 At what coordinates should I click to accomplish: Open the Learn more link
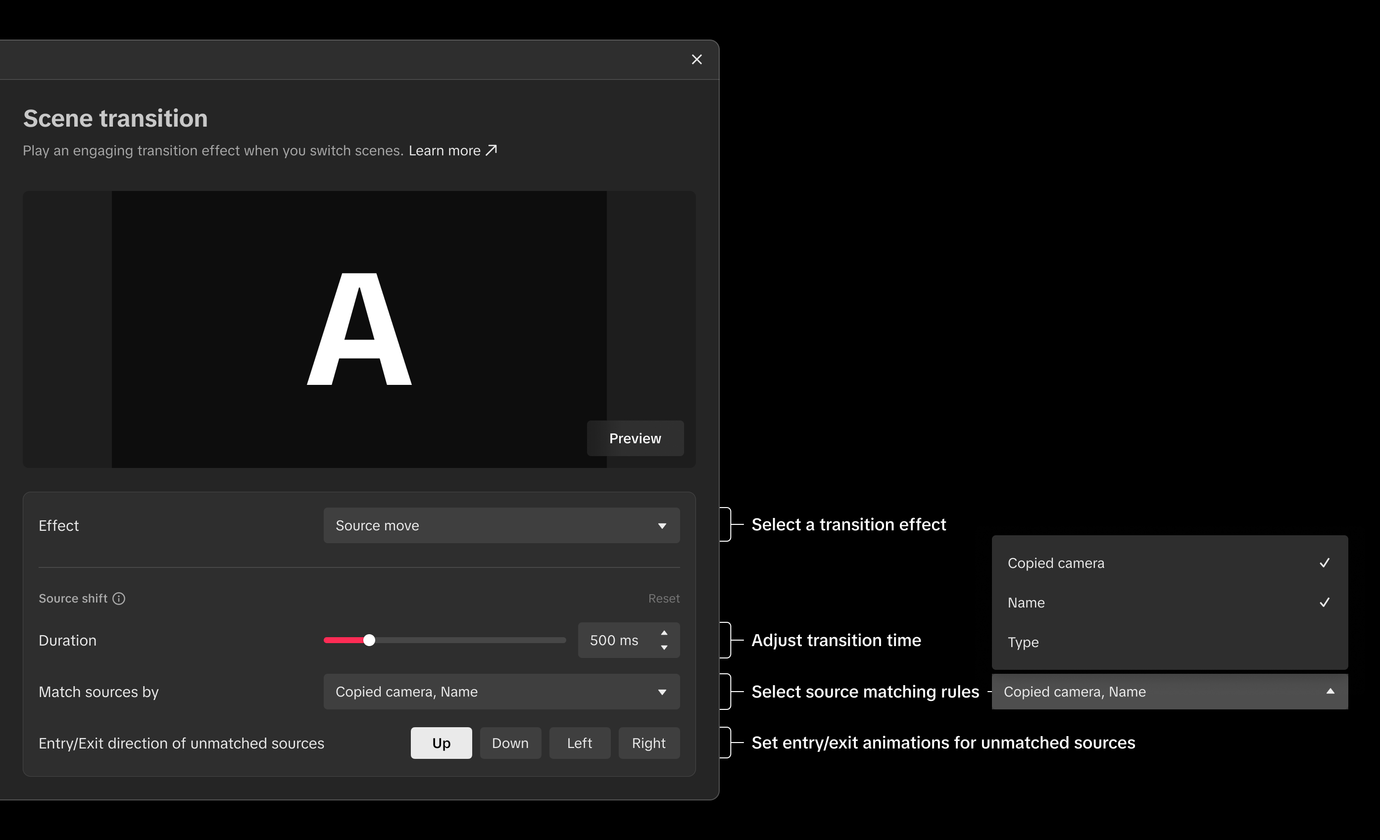coord(444,149)
